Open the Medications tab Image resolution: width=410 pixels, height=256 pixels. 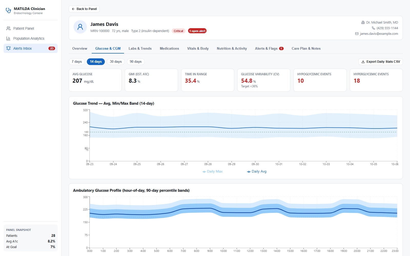tap(169, 49)
